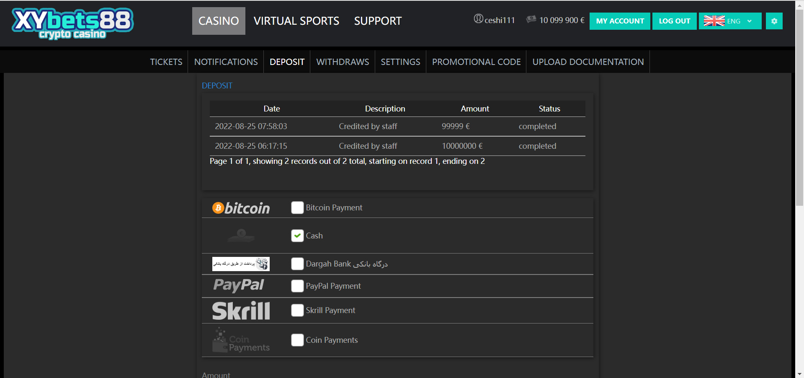The height and width of the screenshot is (378, 804).
Task: Open the WITHDRAWS tab
Action: click(x=343, y=62)
